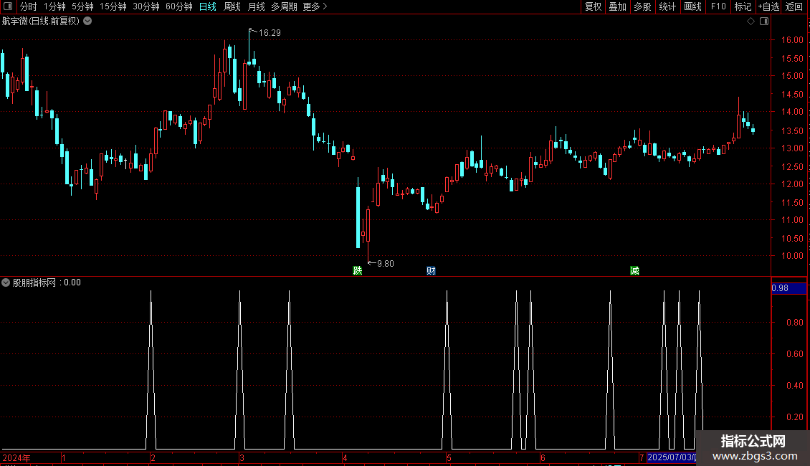Click the panel layout icon at top-left
The height and width of the screenshot is (466, 810).
pyautogui.click(x=8, y=6)
